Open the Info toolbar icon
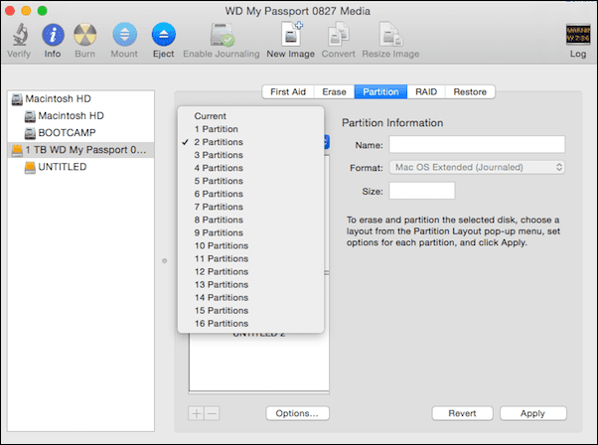 click(x=53, y=35)
